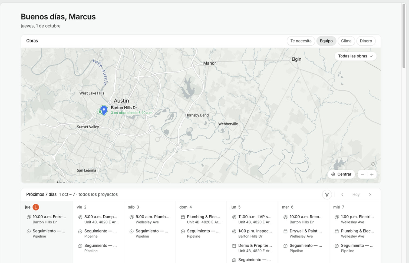Image resolution: width=409 pixels, height=263 pixels.
Task: Click chat icon on Saturday Seguimiento item
Action: tap(131, 231)
